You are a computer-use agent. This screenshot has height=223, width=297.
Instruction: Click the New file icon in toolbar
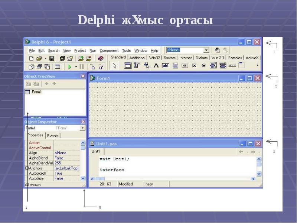tap(31, 58)
